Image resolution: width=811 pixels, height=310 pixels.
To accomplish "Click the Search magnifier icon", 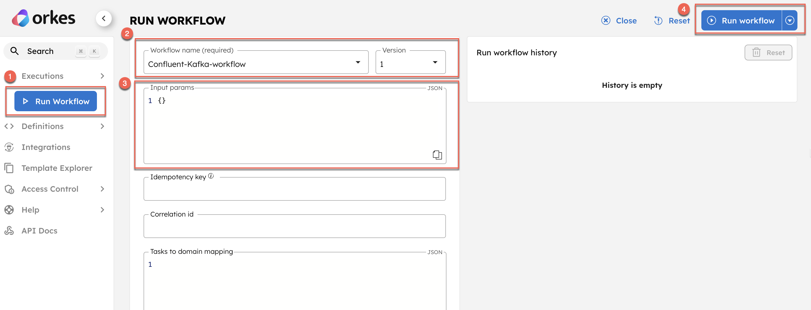I will [x=14, y=51].
